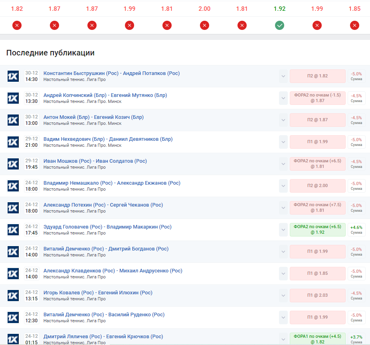
Task: Click the red cross icon under 1.82
Action: [x=17, y=26]
